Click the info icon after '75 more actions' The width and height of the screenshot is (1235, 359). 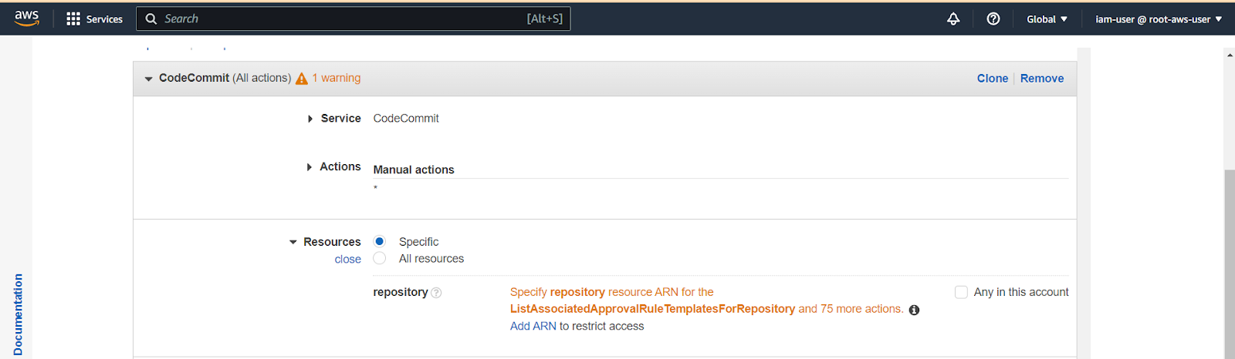tap(914, 310)
